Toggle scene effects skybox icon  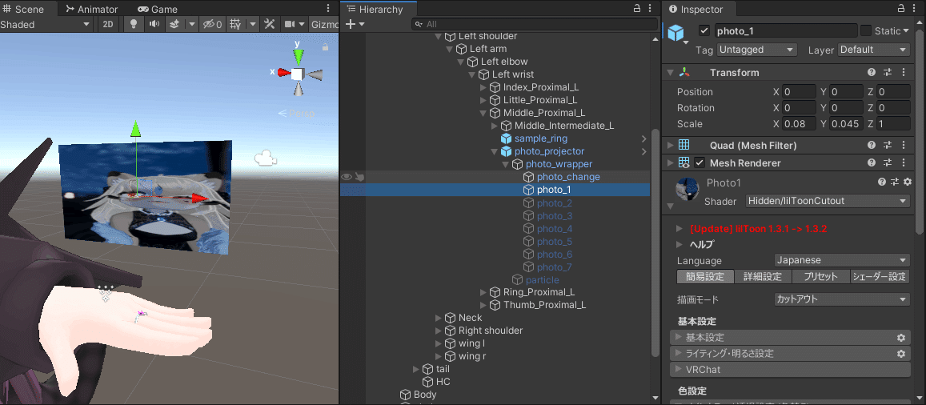click(174, 24)
